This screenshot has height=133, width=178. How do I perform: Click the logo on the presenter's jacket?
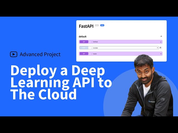152,102
